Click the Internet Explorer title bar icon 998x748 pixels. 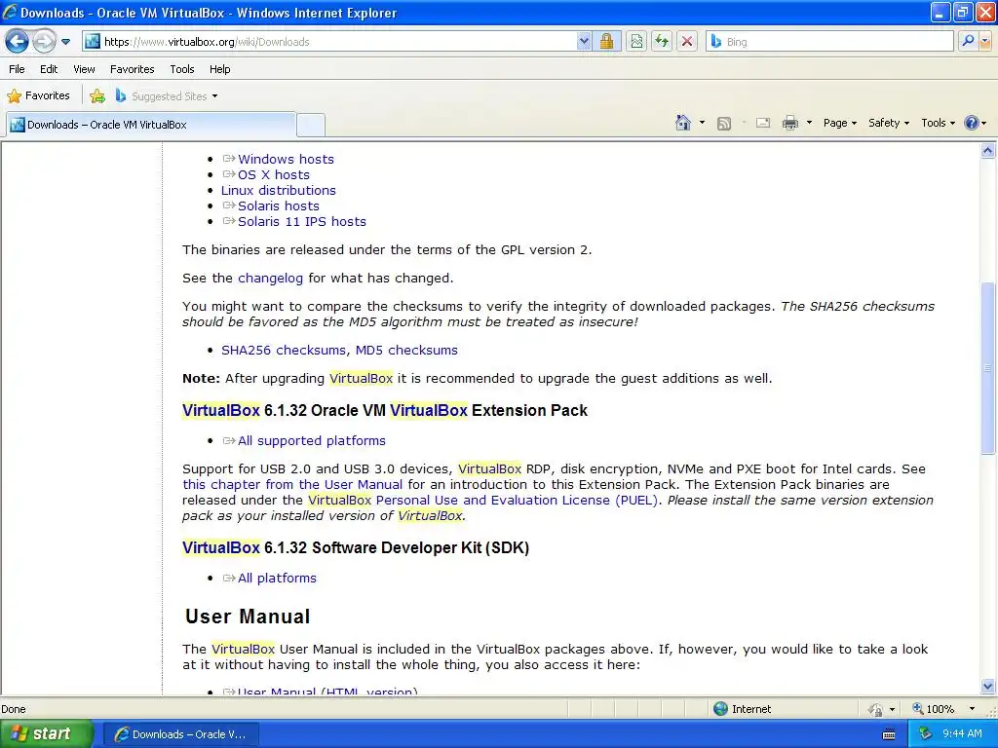(10, 12)
